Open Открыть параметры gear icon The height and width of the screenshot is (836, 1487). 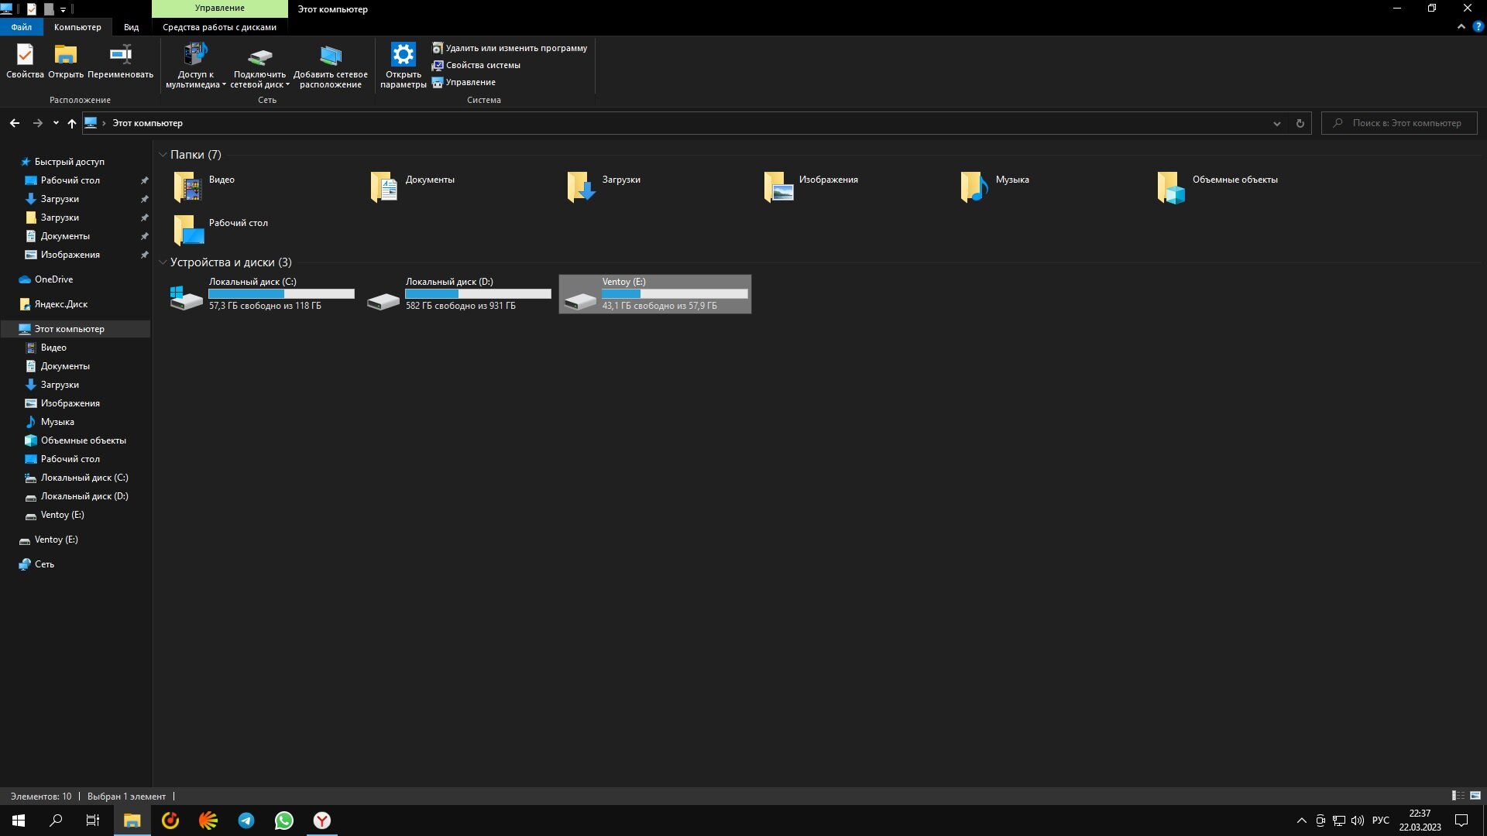(x=403, y=66)
